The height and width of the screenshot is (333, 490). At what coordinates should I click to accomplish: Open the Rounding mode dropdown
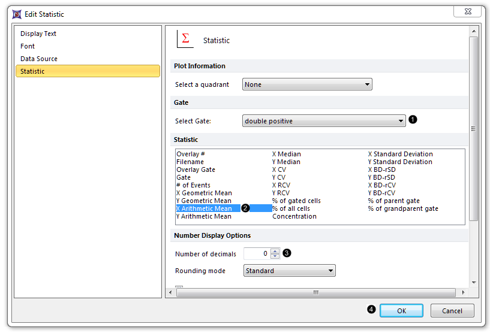(x=289, y=271)
